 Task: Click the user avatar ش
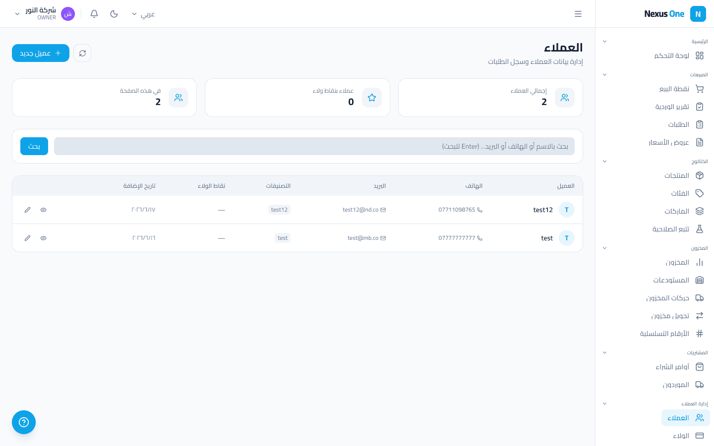point(68,14)
